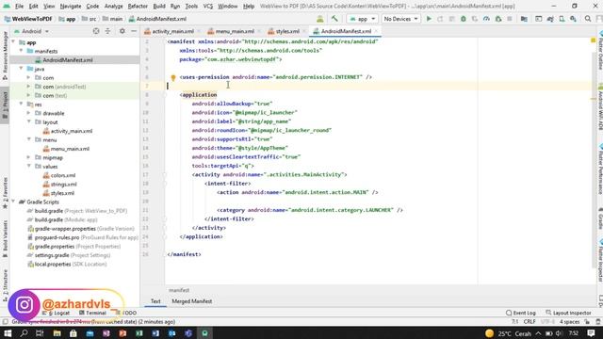The width and height of the screenshot is (603, 339).
Task: Start debugging with the bug icon
Action: click(x=464, y=19)
